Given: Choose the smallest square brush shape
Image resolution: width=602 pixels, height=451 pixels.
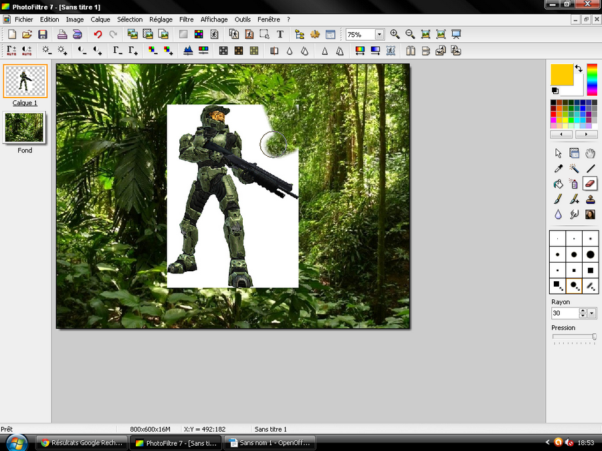Looking at the screenshot, I should pyautogui.click(x=557, y=271).
